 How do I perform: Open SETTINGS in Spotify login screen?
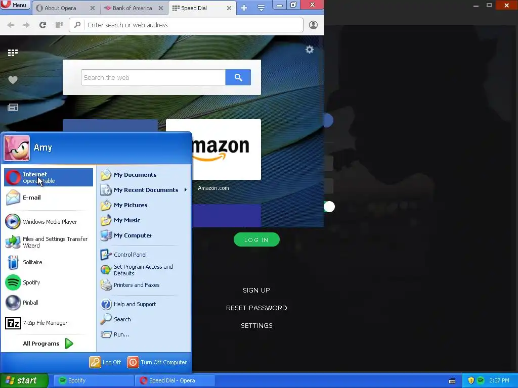pos(256,326)
